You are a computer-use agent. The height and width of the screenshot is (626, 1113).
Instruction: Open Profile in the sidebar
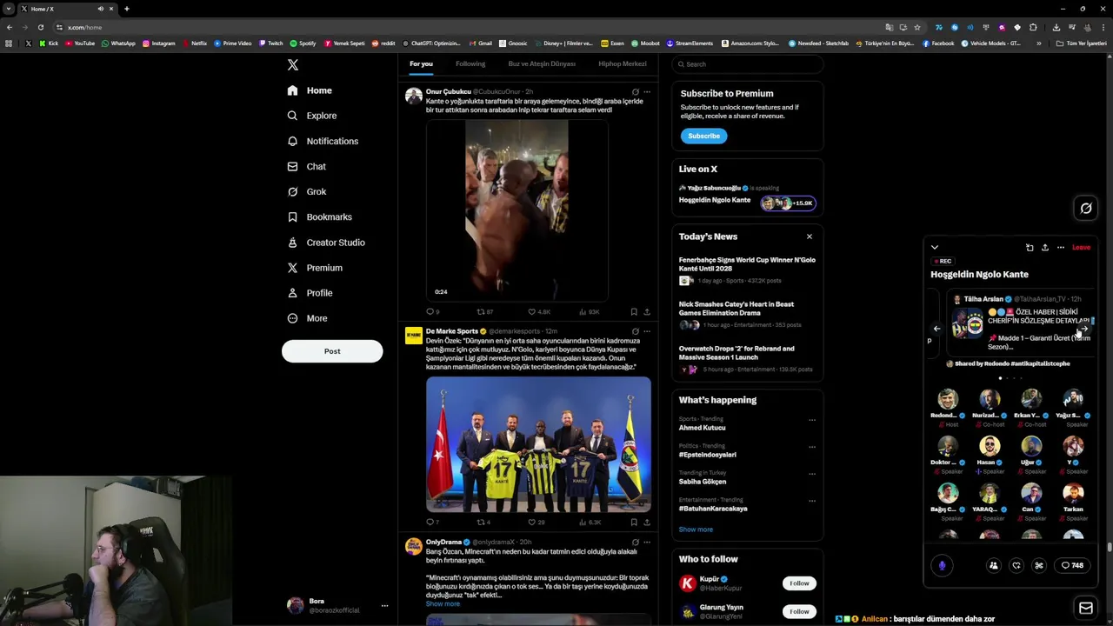tap(309, 293)
